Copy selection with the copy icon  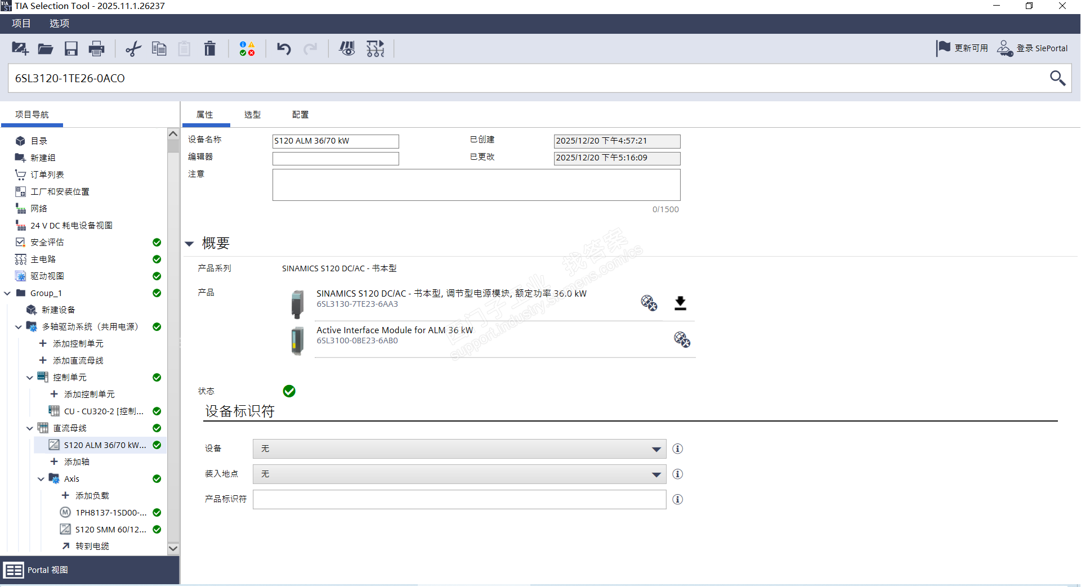[x=159, y=48]
